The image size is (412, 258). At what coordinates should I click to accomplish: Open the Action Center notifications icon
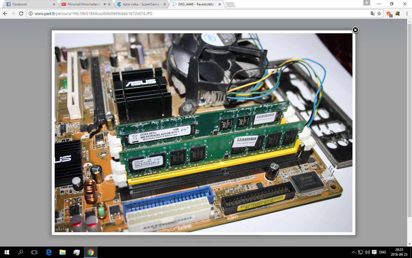coord(374,252)
